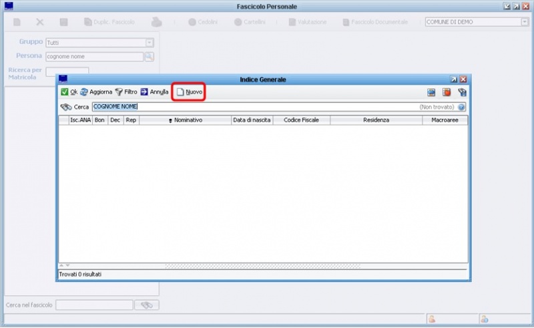Click the Residenza column header
This screenshot has height=328, width=534.
point(376,120)
